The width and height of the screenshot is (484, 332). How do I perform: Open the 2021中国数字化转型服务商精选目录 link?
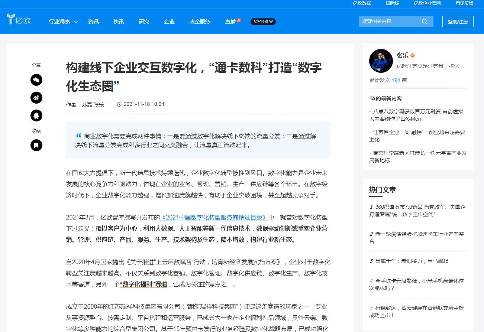(214, 217)
